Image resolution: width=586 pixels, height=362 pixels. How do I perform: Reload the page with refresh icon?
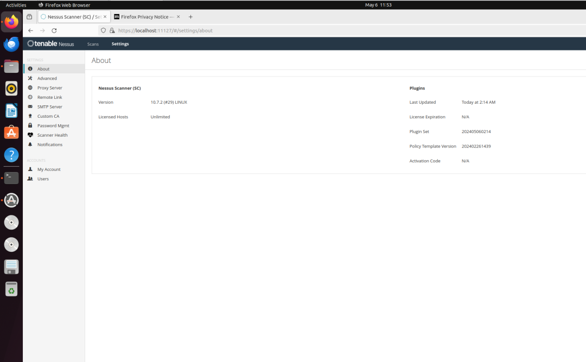(54, 31)
